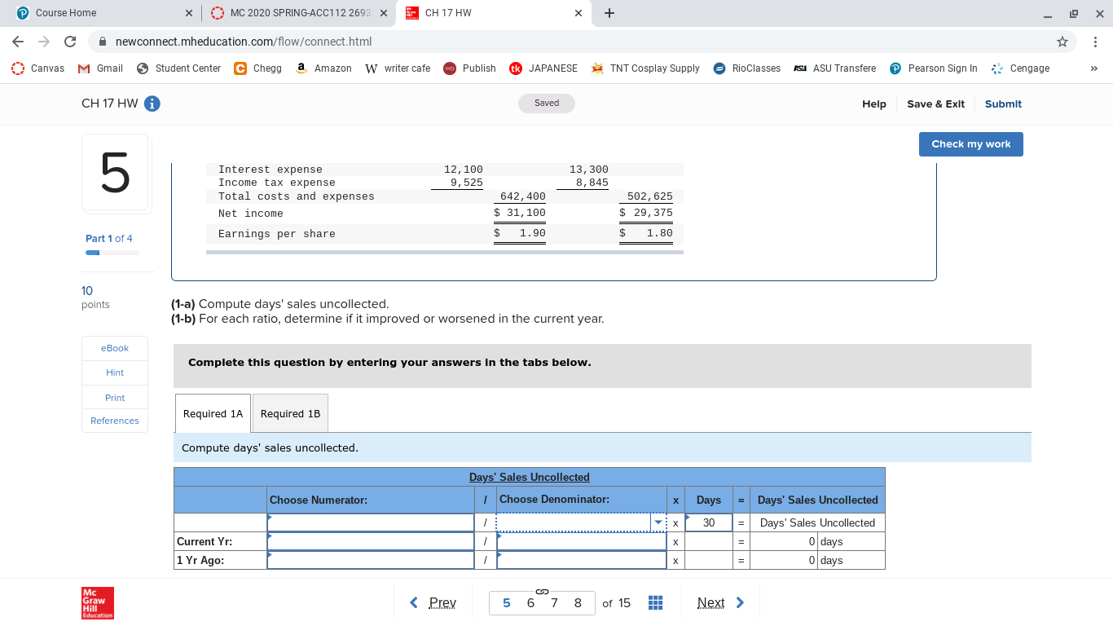Screen dimensions: 1113x626
Task: Click the browser forward arrow
Action: pyautogui.click(x=44, y=42)
